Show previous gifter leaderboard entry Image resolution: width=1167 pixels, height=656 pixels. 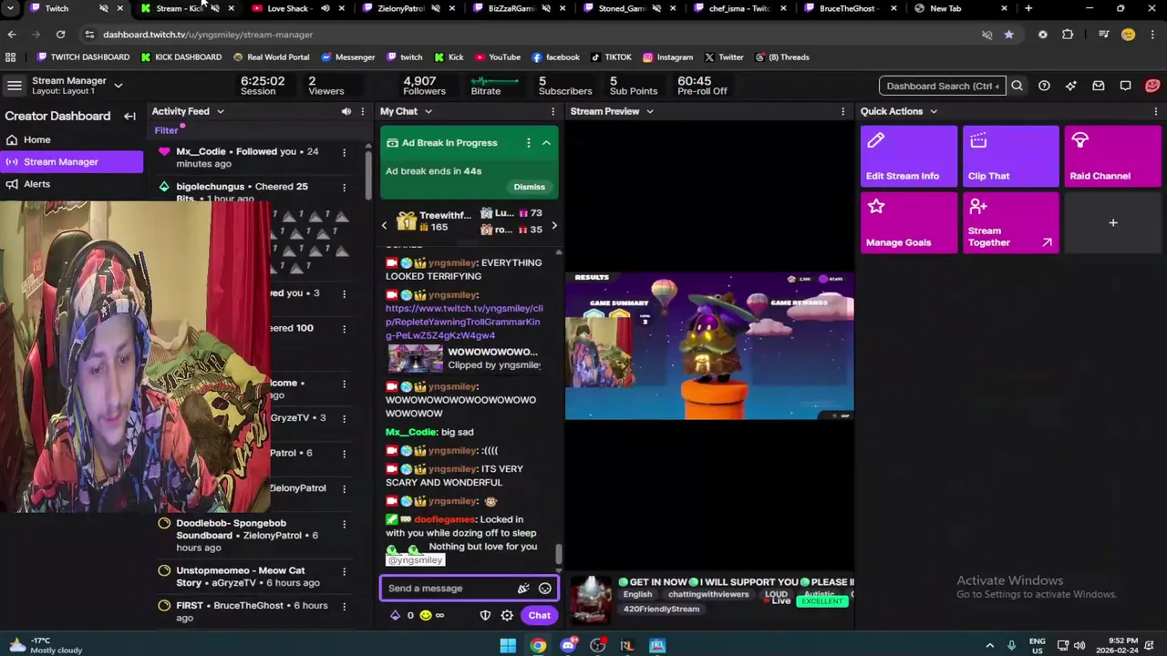pos(384,225)
